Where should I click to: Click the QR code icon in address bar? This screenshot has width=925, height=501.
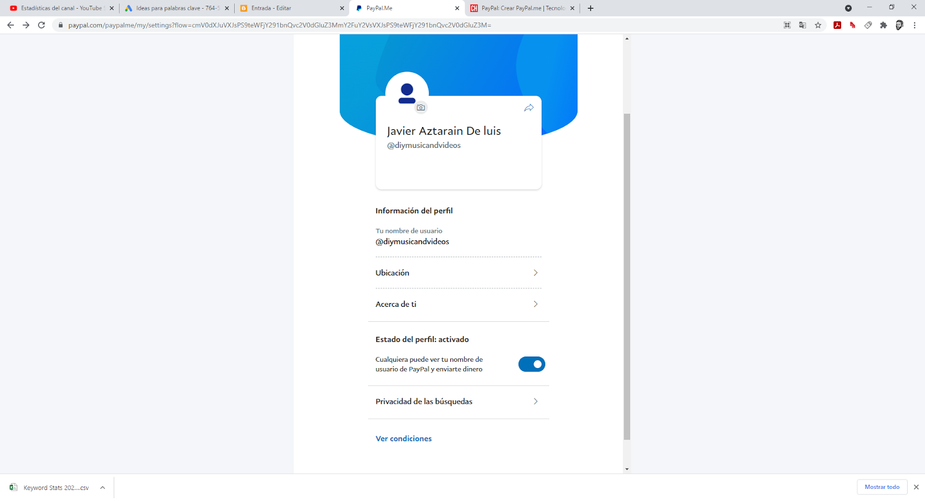click(787, 25)
